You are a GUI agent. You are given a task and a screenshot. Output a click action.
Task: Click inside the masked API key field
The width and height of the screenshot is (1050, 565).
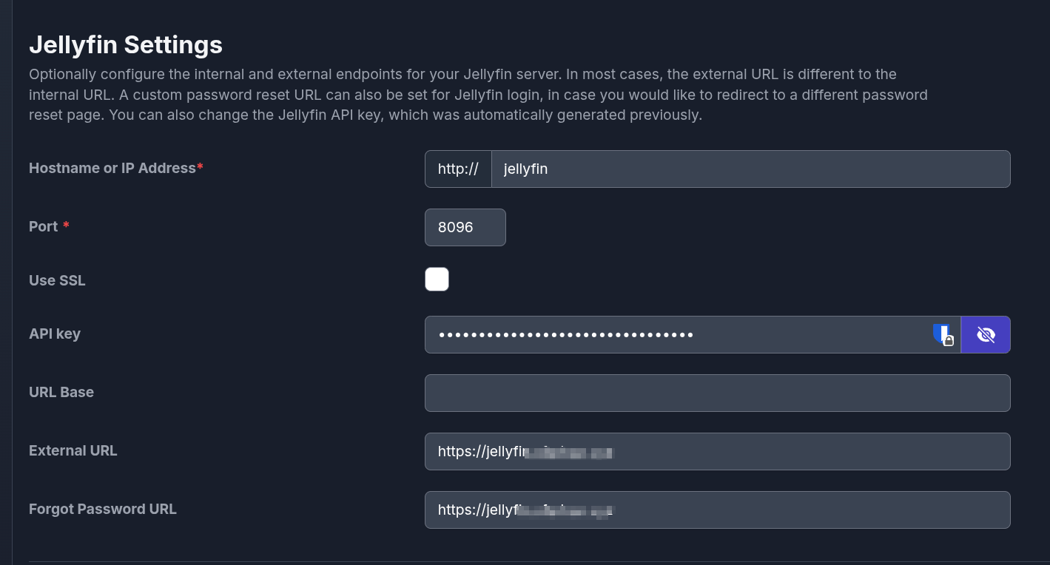pos(677,335)
